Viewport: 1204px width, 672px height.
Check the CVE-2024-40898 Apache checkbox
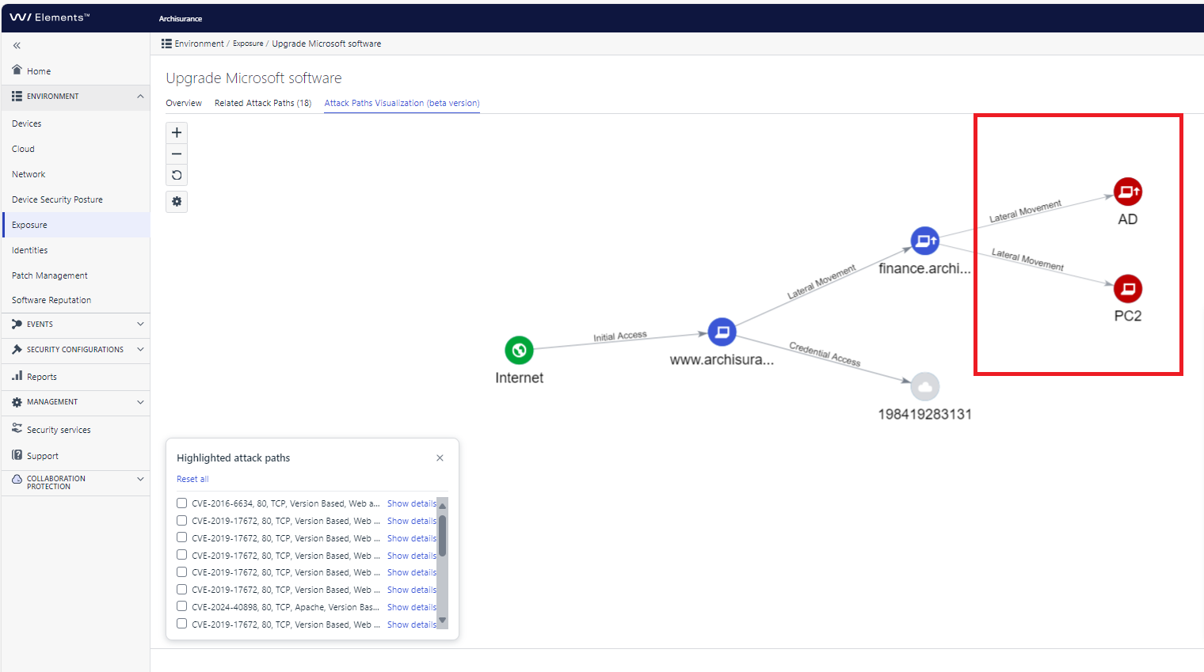(x=181, y=606)
